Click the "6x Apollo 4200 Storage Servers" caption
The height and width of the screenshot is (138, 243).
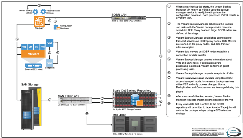(x=127, y=109)
